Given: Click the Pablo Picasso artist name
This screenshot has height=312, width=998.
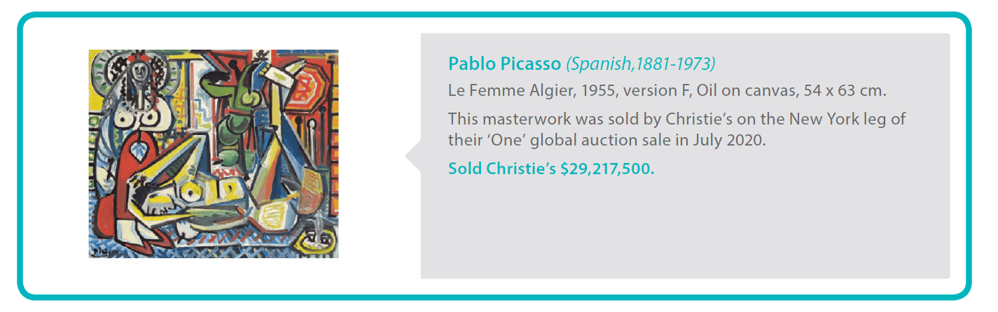Looking at the screenshot, I should click(504, 64).
